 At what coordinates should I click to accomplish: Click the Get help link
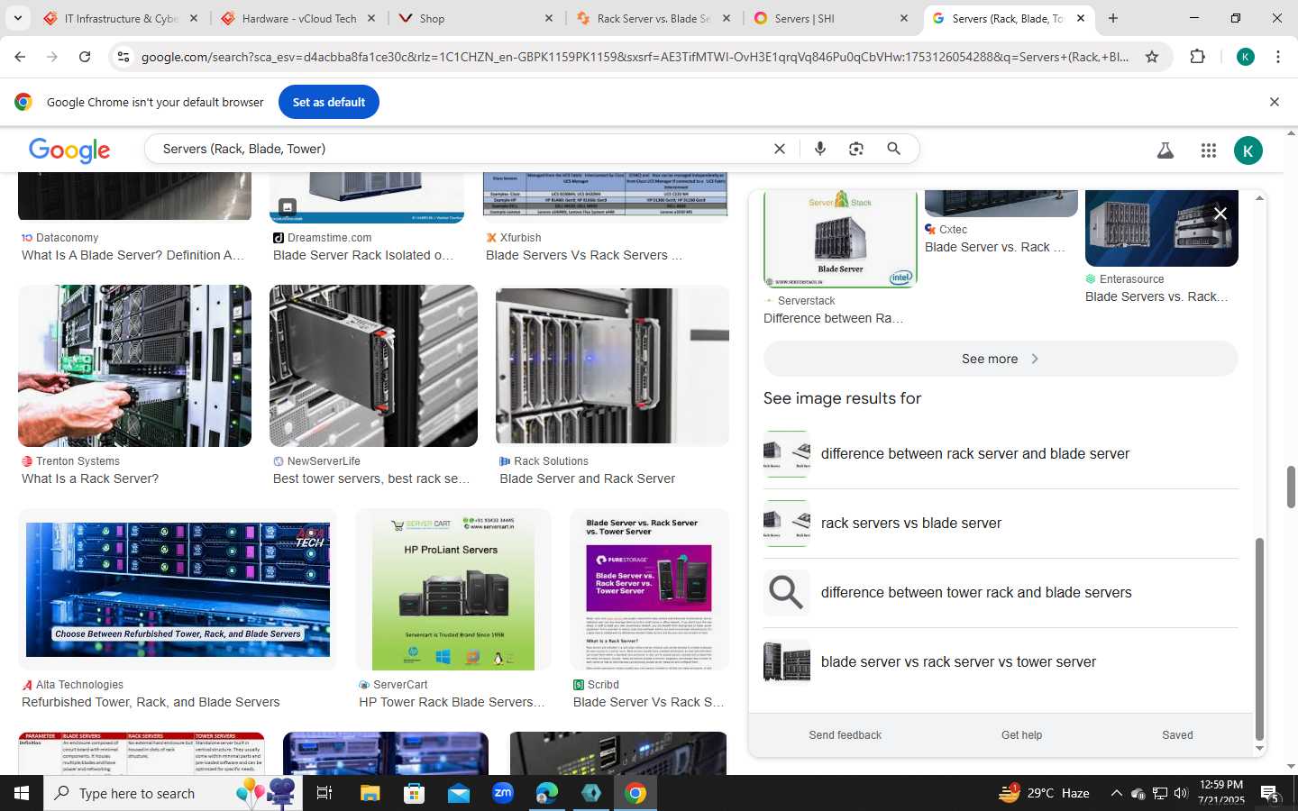(x=1021, y=735)
